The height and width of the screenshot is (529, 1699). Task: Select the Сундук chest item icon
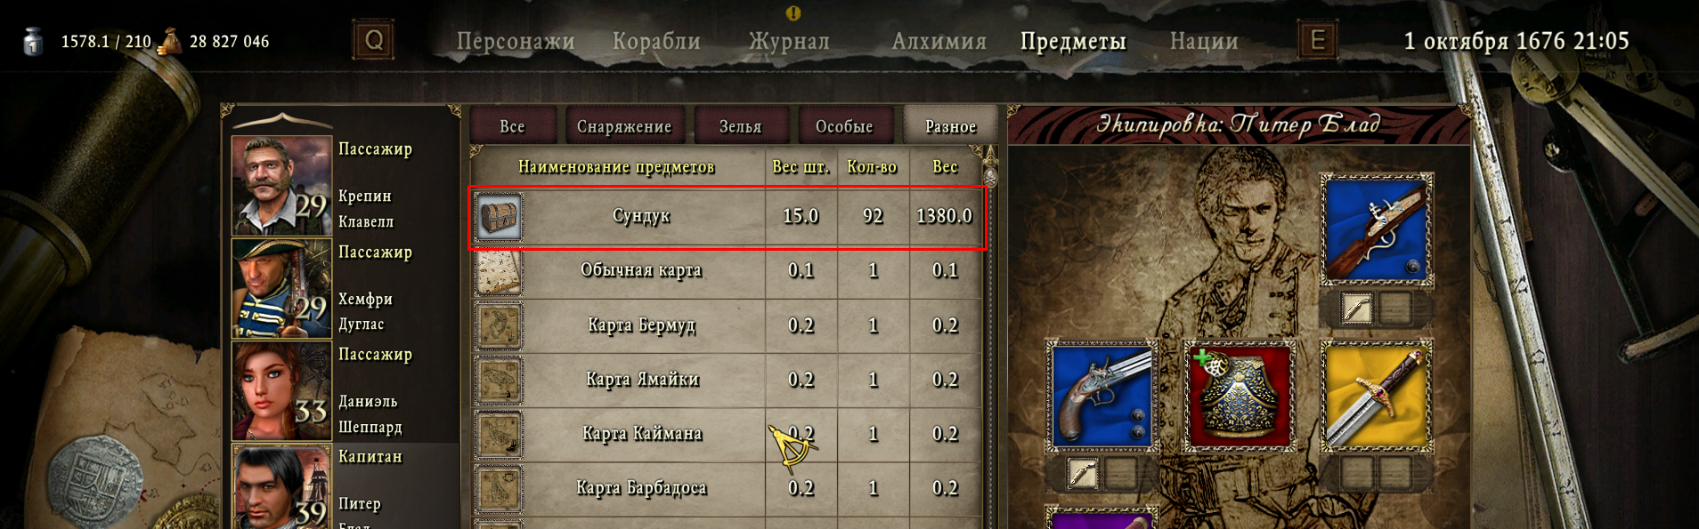(x=499, y=216)
